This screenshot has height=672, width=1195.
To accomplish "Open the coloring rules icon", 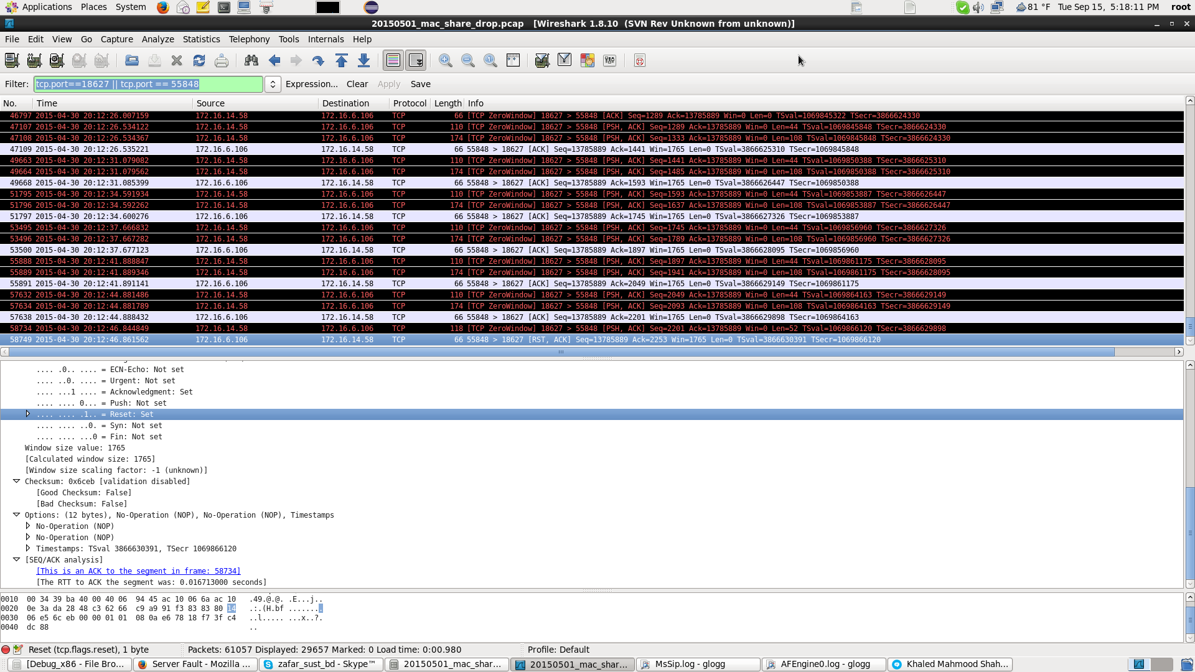I will click(587, 60).
